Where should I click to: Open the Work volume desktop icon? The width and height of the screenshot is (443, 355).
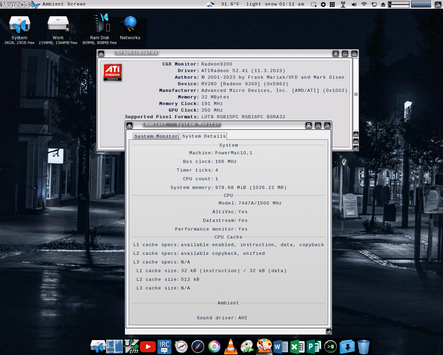point(58,24)
